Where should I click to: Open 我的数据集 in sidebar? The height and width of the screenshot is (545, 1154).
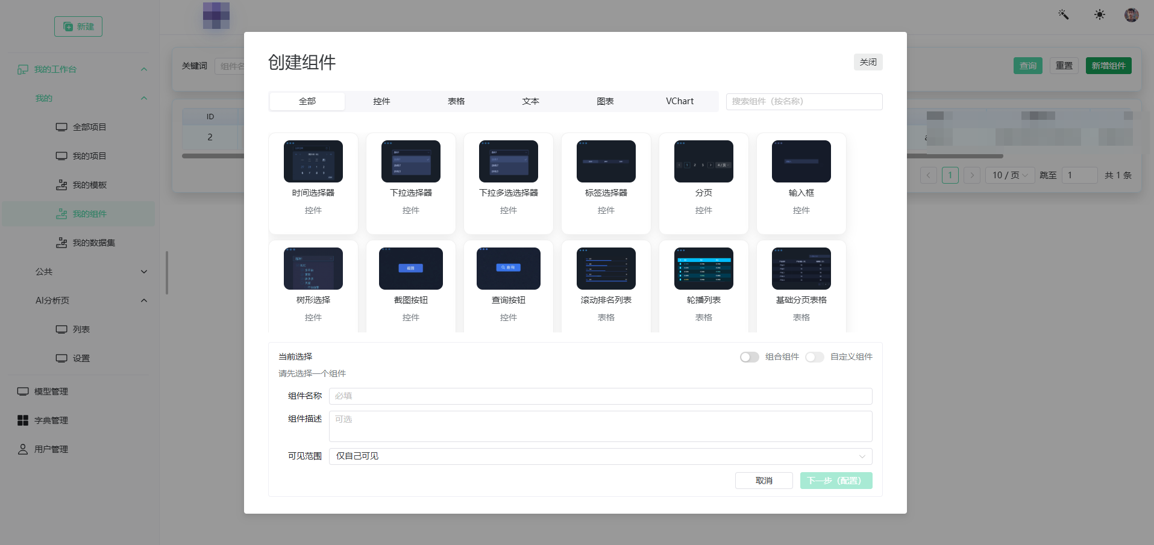tap(78, 243)
